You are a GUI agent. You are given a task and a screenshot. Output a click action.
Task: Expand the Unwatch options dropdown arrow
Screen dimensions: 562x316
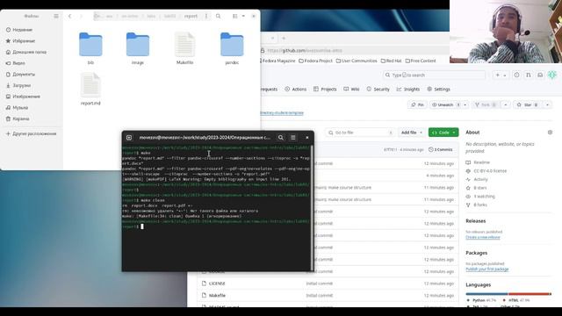[x=465, y=104]
